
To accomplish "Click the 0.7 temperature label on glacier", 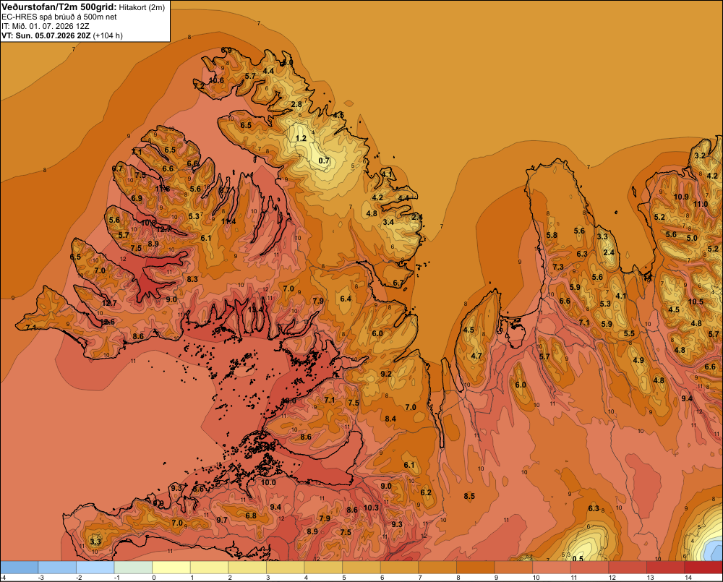I will click(x=324, y=161).
